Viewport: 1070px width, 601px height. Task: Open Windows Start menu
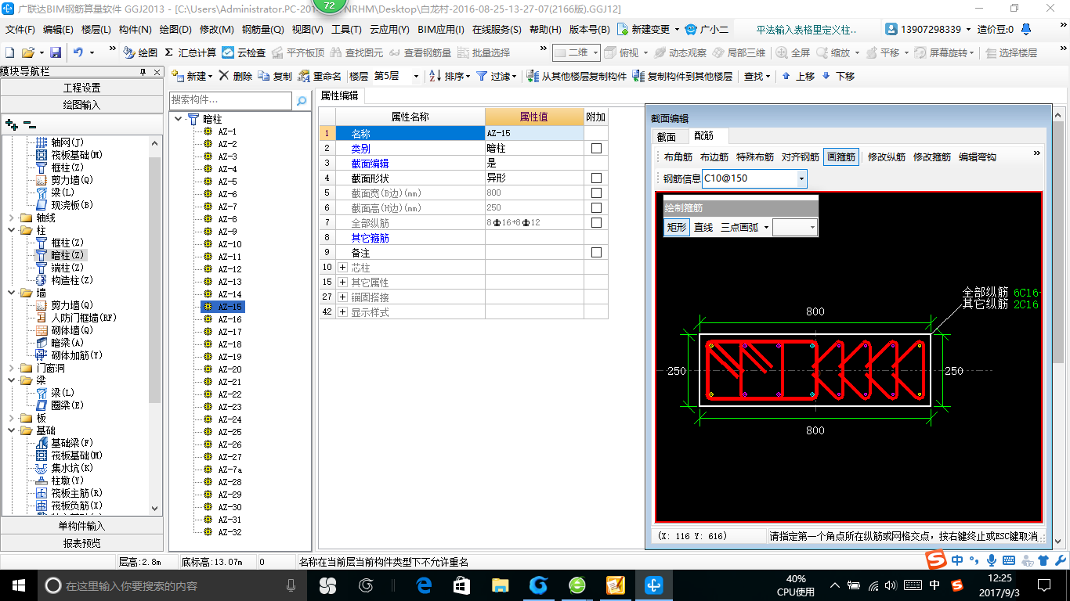click(x=19, y=585)
